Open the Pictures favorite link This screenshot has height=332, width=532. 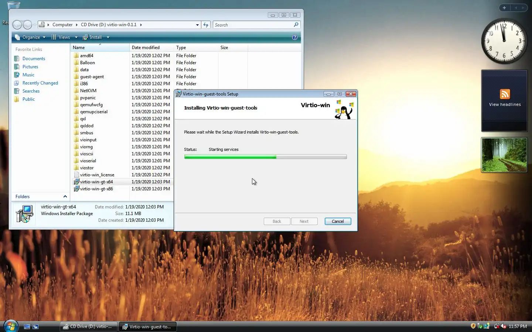30,67
